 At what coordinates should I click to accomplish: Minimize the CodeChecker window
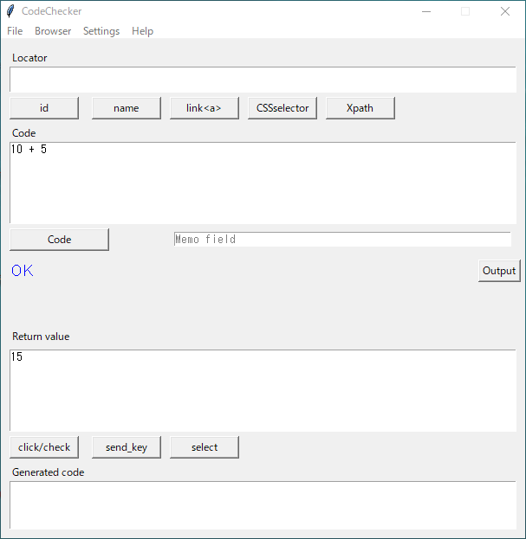tap(426, 11)
